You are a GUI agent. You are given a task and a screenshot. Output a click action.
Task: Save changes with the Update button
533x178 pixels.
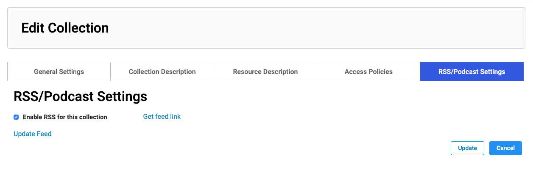(x=467, y=148)
